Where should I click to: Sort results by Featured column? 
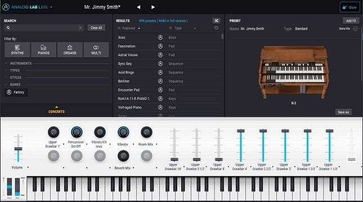[129, 28]
